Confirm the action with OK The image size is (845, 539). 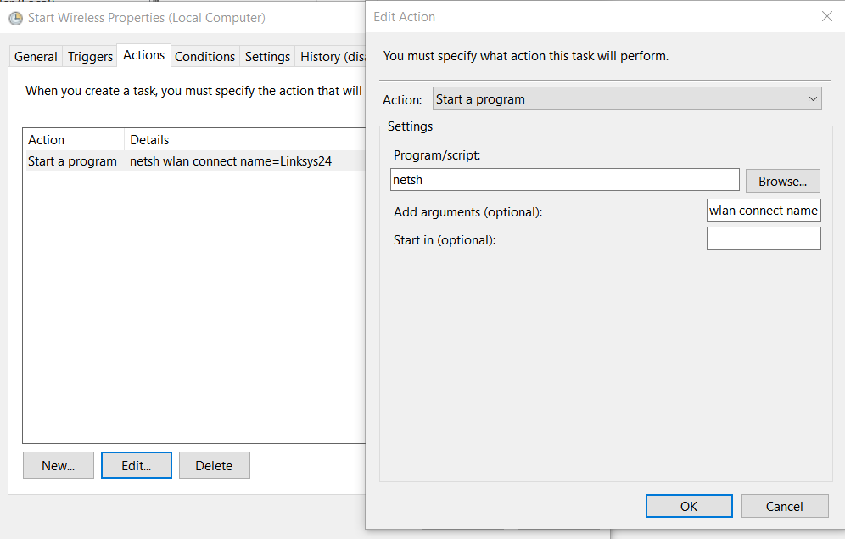coord(688,506)
